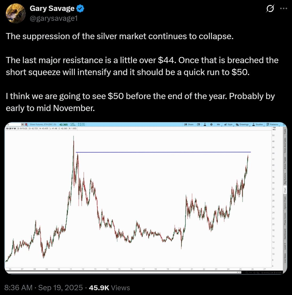Click the camera snapshot icon beside Share
Viewport: 292px width, 295px height.
pos(198,125)
